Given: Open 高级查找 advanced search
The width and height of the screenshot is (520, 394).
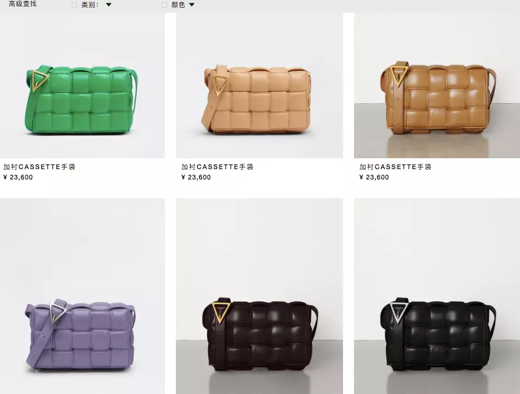Looking at the screenshot, I should [x=22, y=4].
